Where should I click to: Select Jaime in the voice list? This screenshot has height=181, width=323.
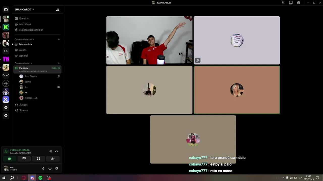pyautogui.click(x=40, y=82)
